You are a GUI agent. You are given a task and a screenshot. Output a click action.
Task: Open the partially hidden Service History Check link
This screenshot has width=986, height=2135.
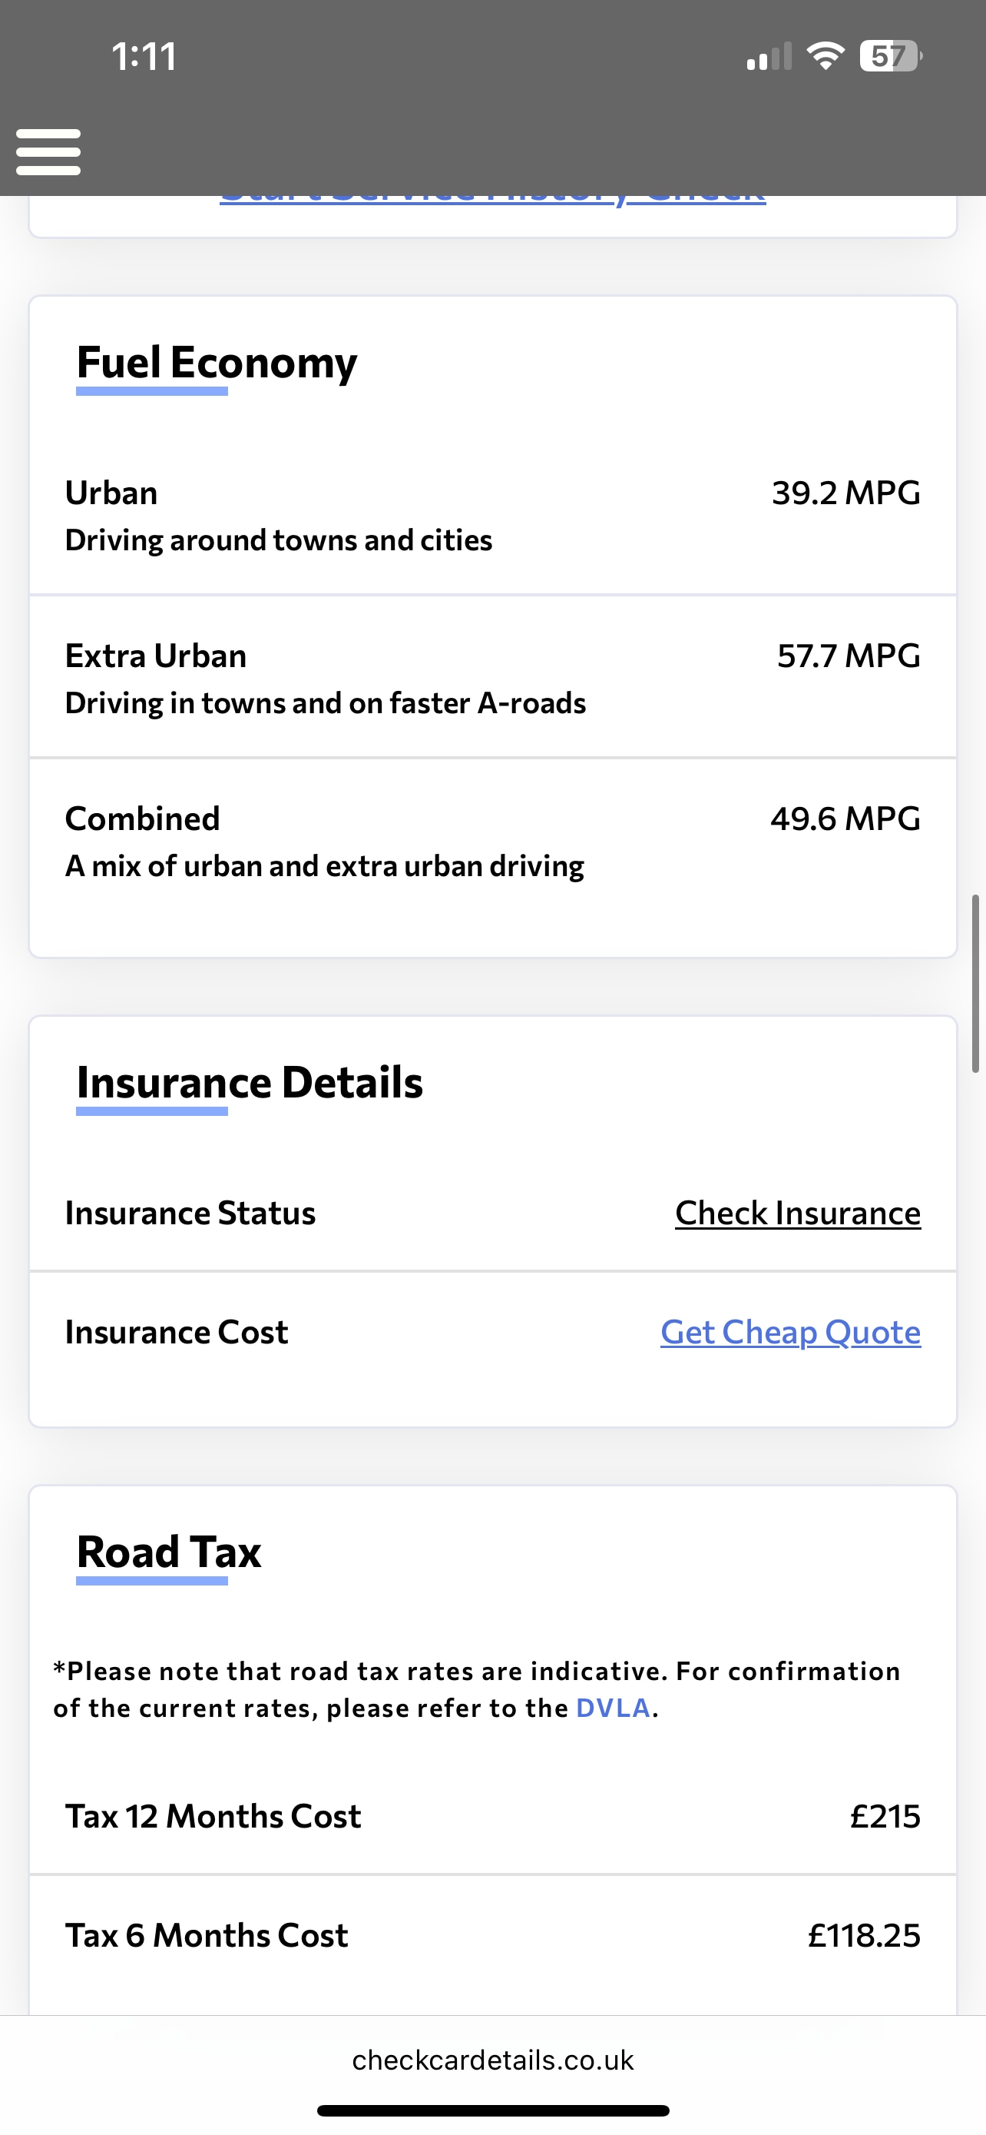pyautogui.click(x=492, y=199)
